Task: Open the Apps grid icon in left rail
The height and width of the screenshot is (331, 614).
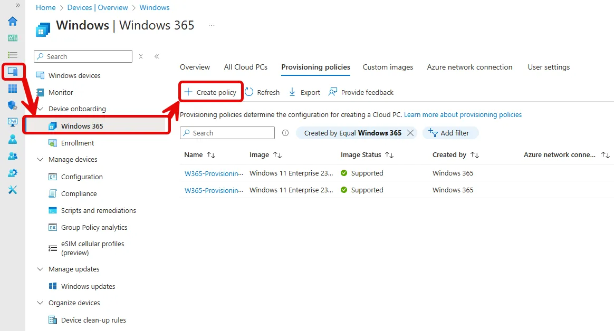Action: pyautogui.click(x=13, y=89)
